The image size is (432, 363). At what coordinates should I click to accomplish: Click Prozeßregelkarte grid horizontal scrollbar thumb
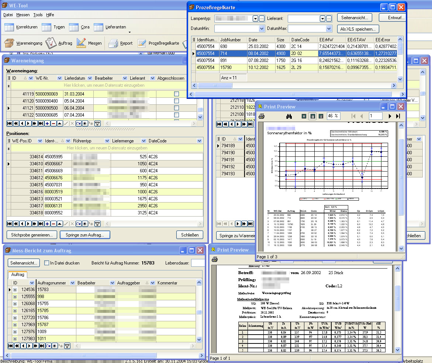click(x=215, y=85)
